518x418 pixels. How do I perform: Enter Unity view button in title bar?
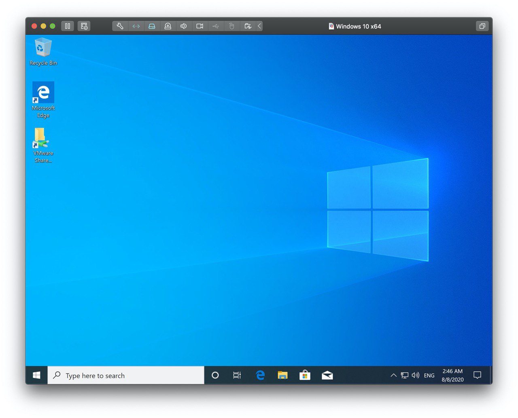point(482,26)
